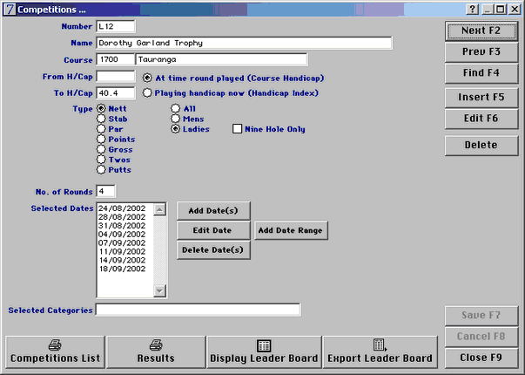This screenshot has height=375, width=525.
Task: Click Export Leader Board button
Action: (380, 352)
